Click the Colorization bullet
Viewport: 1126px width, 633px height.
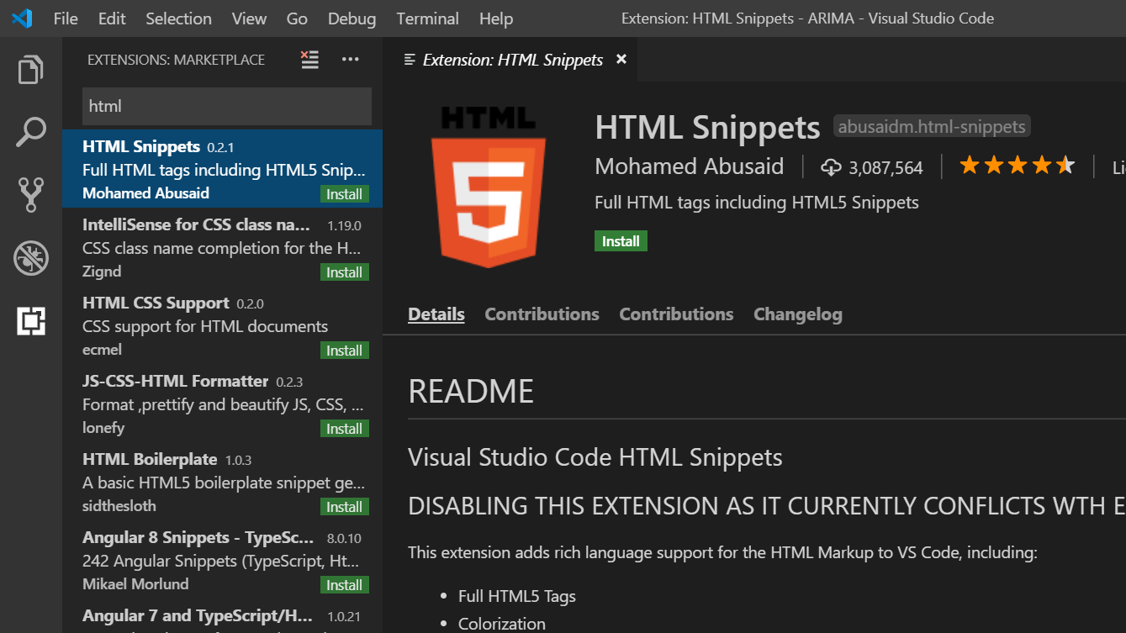click(502, 624)
